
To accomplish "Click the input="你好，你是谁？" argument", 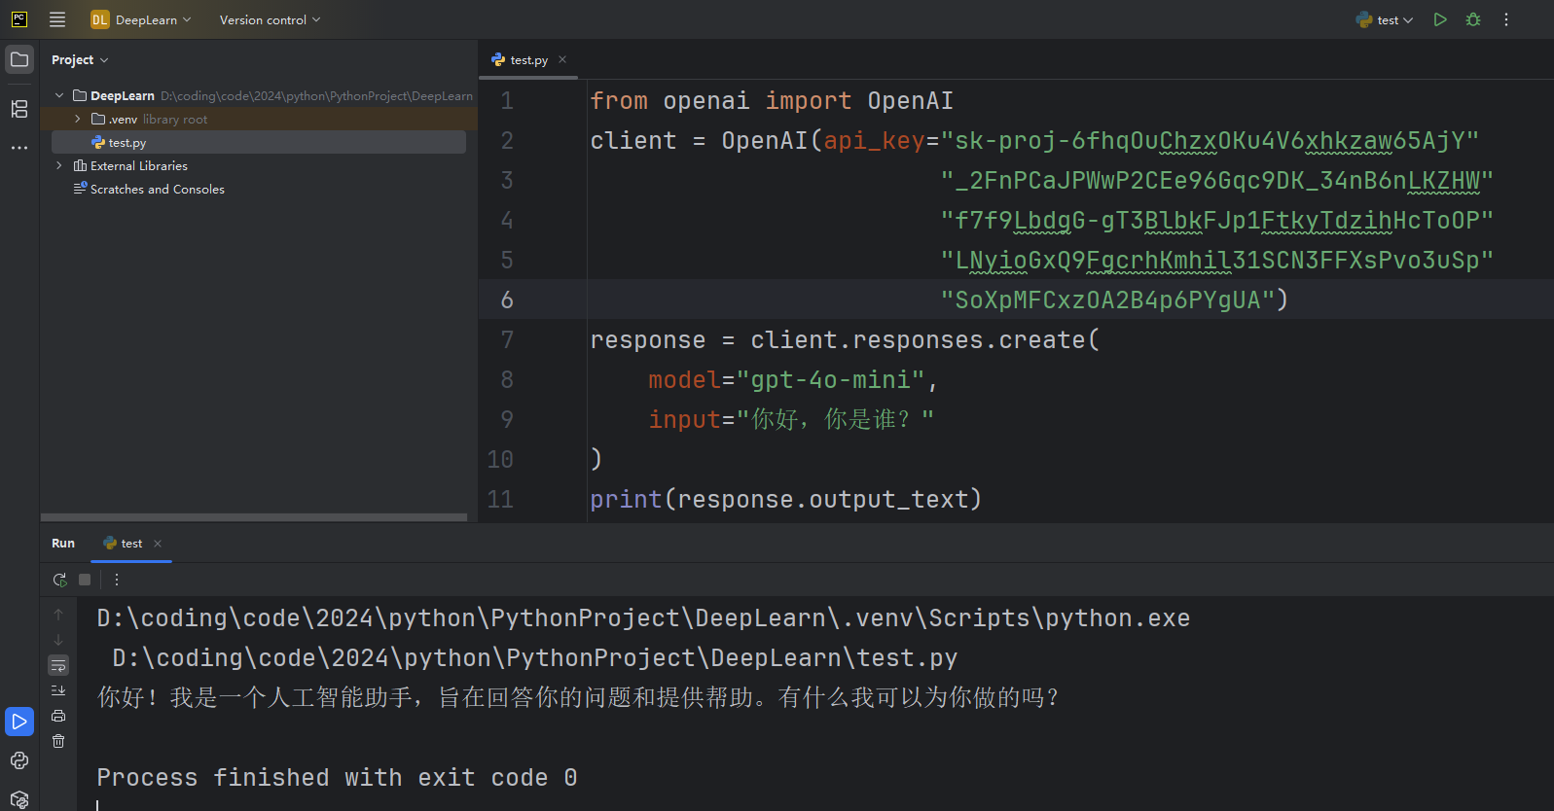I will click(791, 419).
